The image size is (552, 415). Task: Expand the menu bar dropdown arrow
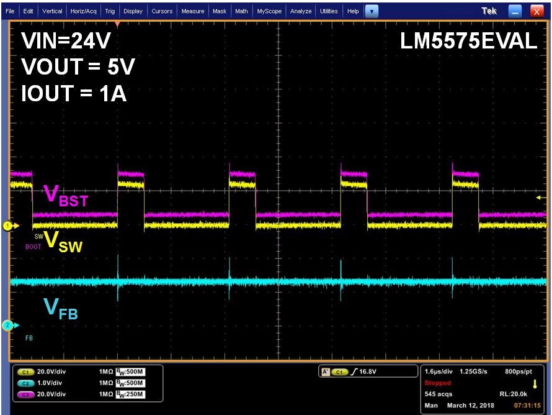click(x=372, y=12)
